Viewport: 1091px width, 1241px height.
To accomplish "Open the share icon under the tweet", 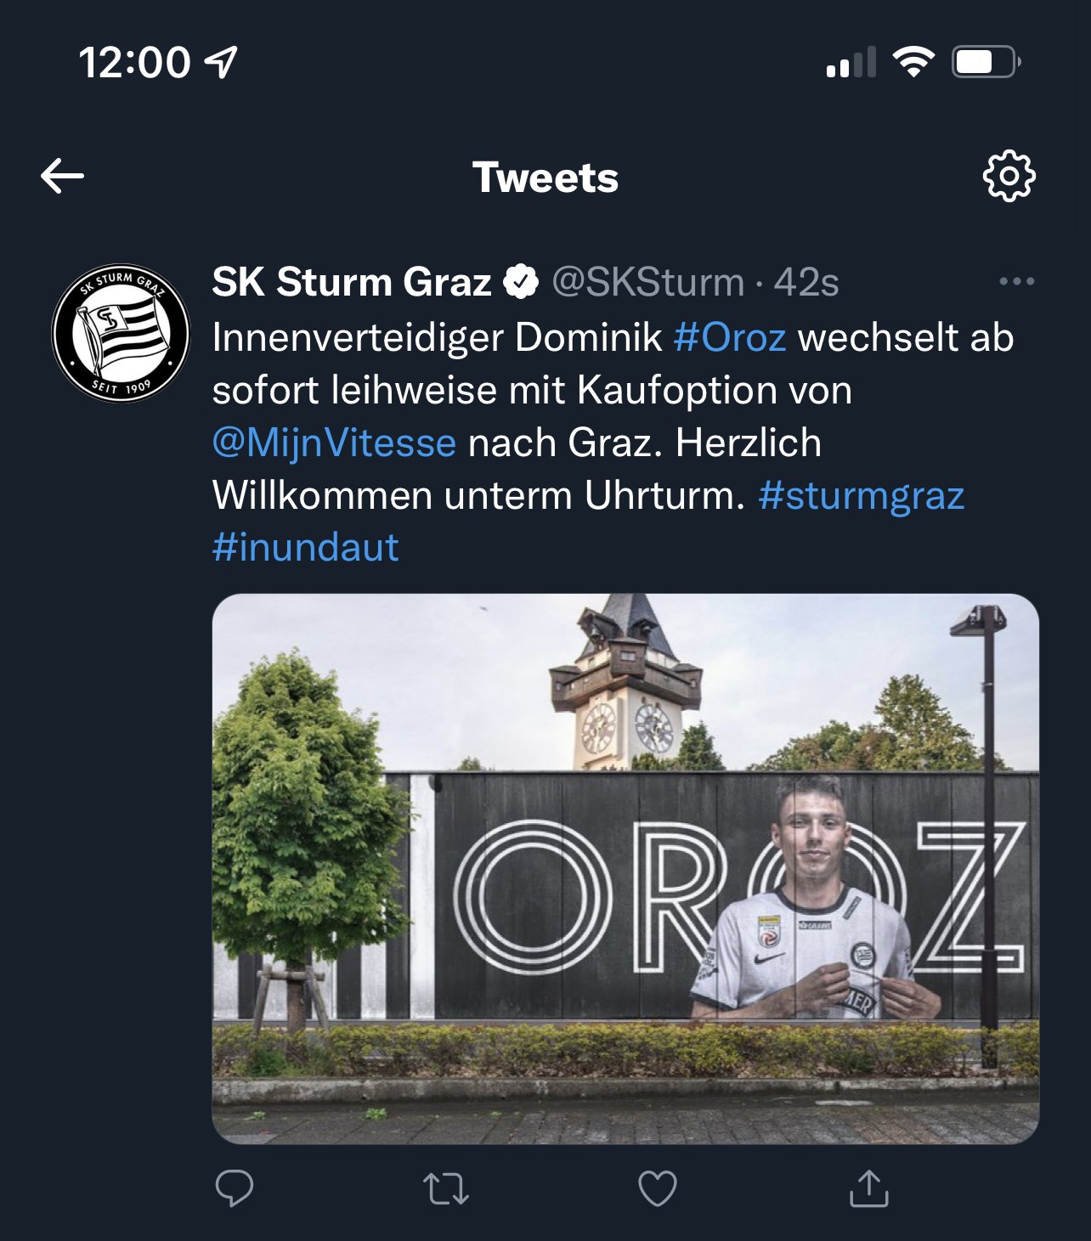I will tap(868, 1188).
